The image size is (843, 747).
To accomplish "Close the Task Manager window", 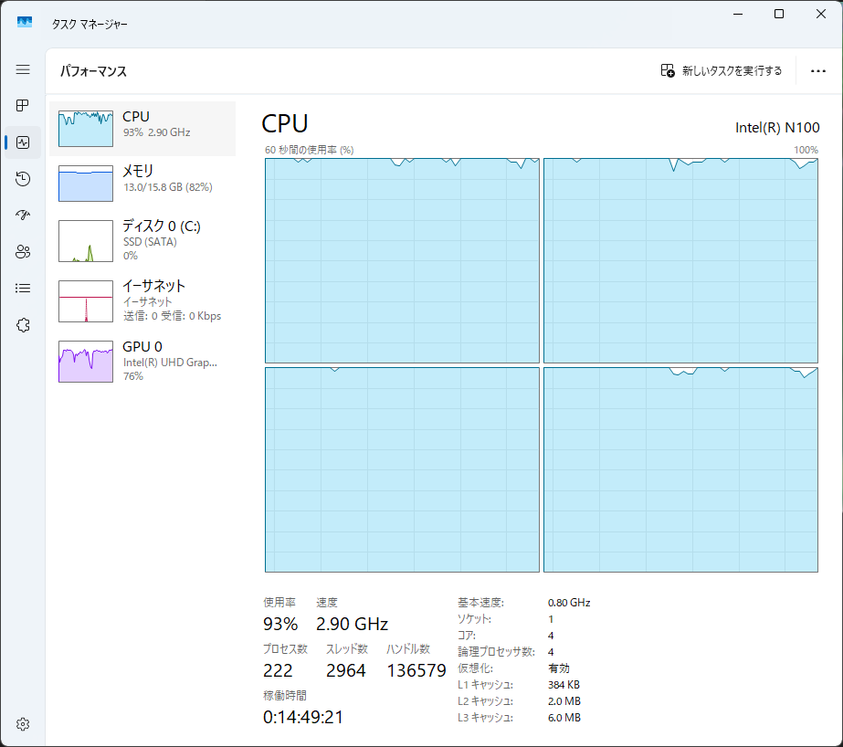I will [821, 14].
